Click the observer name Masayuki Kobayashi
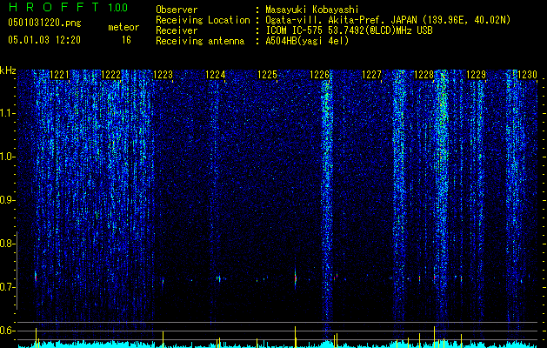 pyautogui.click(x=312, y=10)
